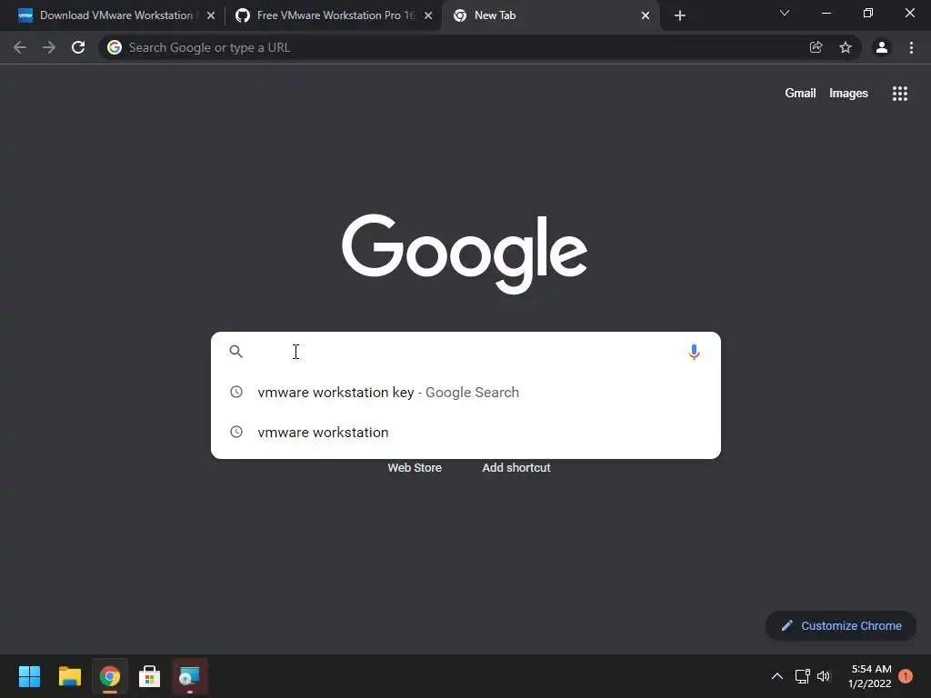This screenshot has height=698, width=931.
Task: Show hidden system tray icons
Action: (x=776, y=676)
